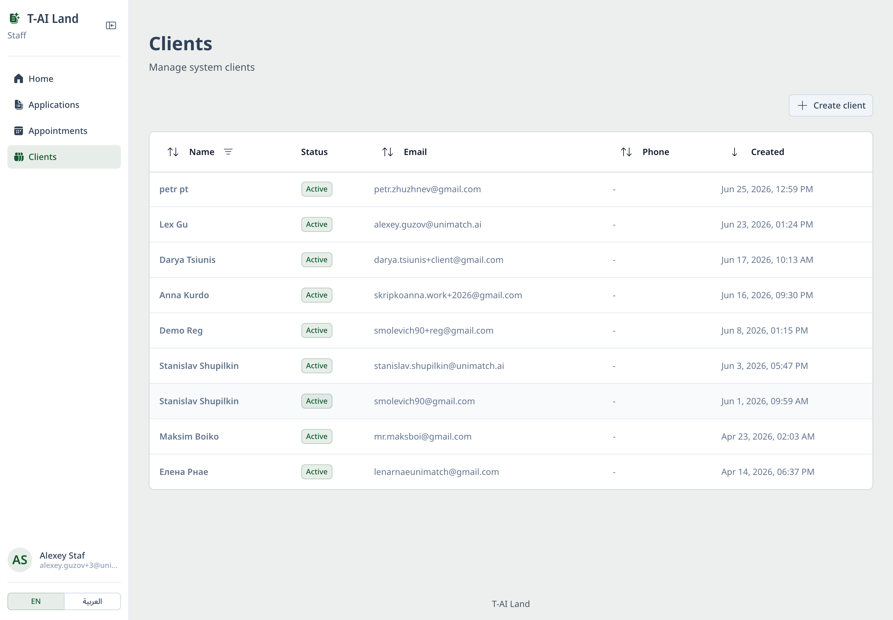893x620 pixels.
Task: Click Active badge in Darya Tsiunis row
Action: click(x=317, y=260)
